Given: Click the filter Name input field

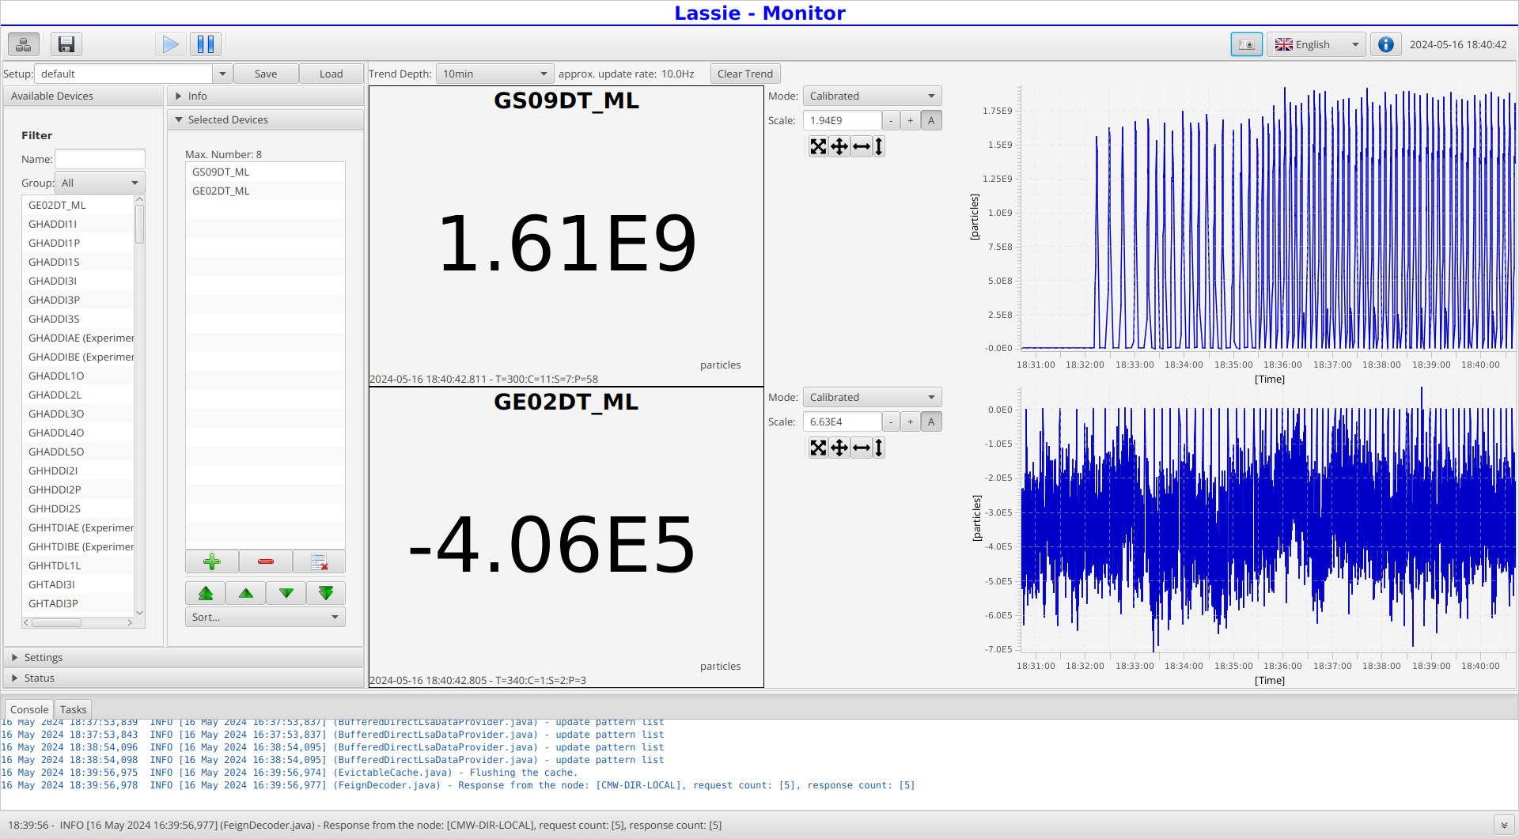Looking at the screenshot, I should (x=100, y=159).
